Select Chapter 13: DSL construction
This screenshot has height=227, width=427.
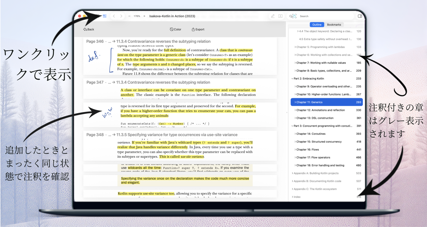(327, 118)
